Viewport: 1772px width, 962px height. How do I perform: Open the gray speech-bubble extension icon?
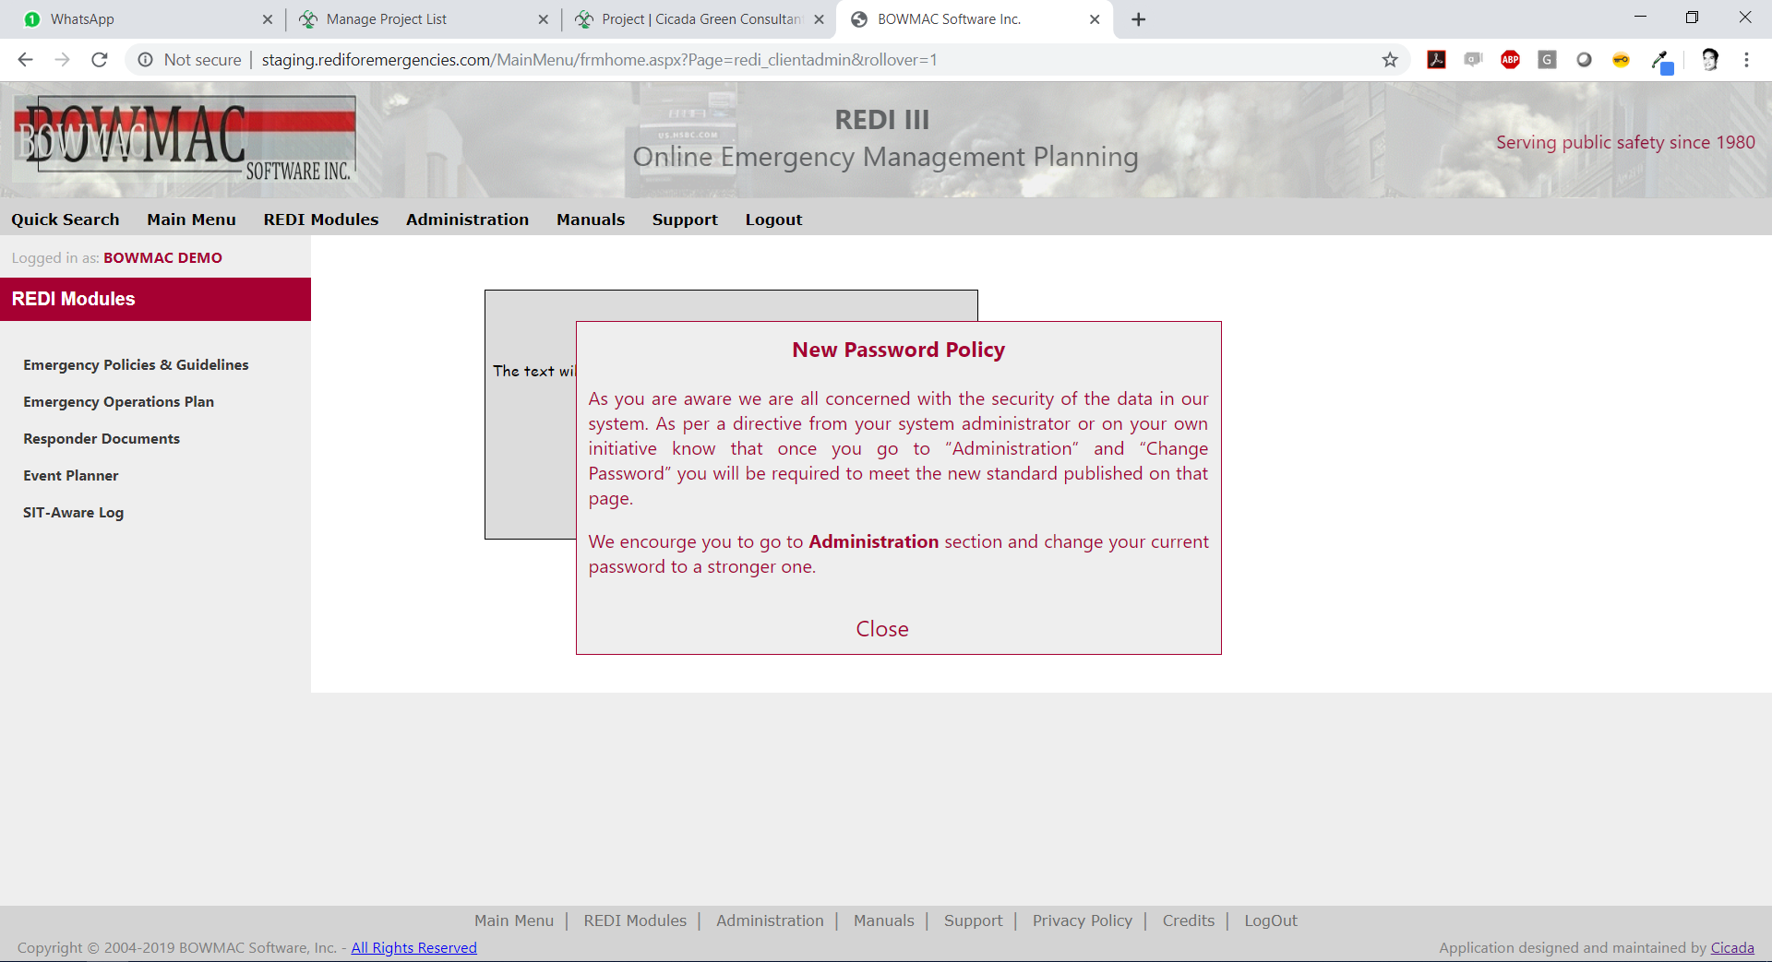click(1474, 60)
